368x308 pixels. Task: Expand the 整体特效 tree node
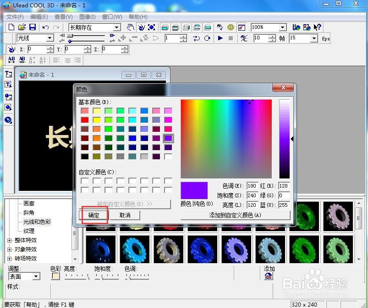pyautogui.click(x=9, y=240)
